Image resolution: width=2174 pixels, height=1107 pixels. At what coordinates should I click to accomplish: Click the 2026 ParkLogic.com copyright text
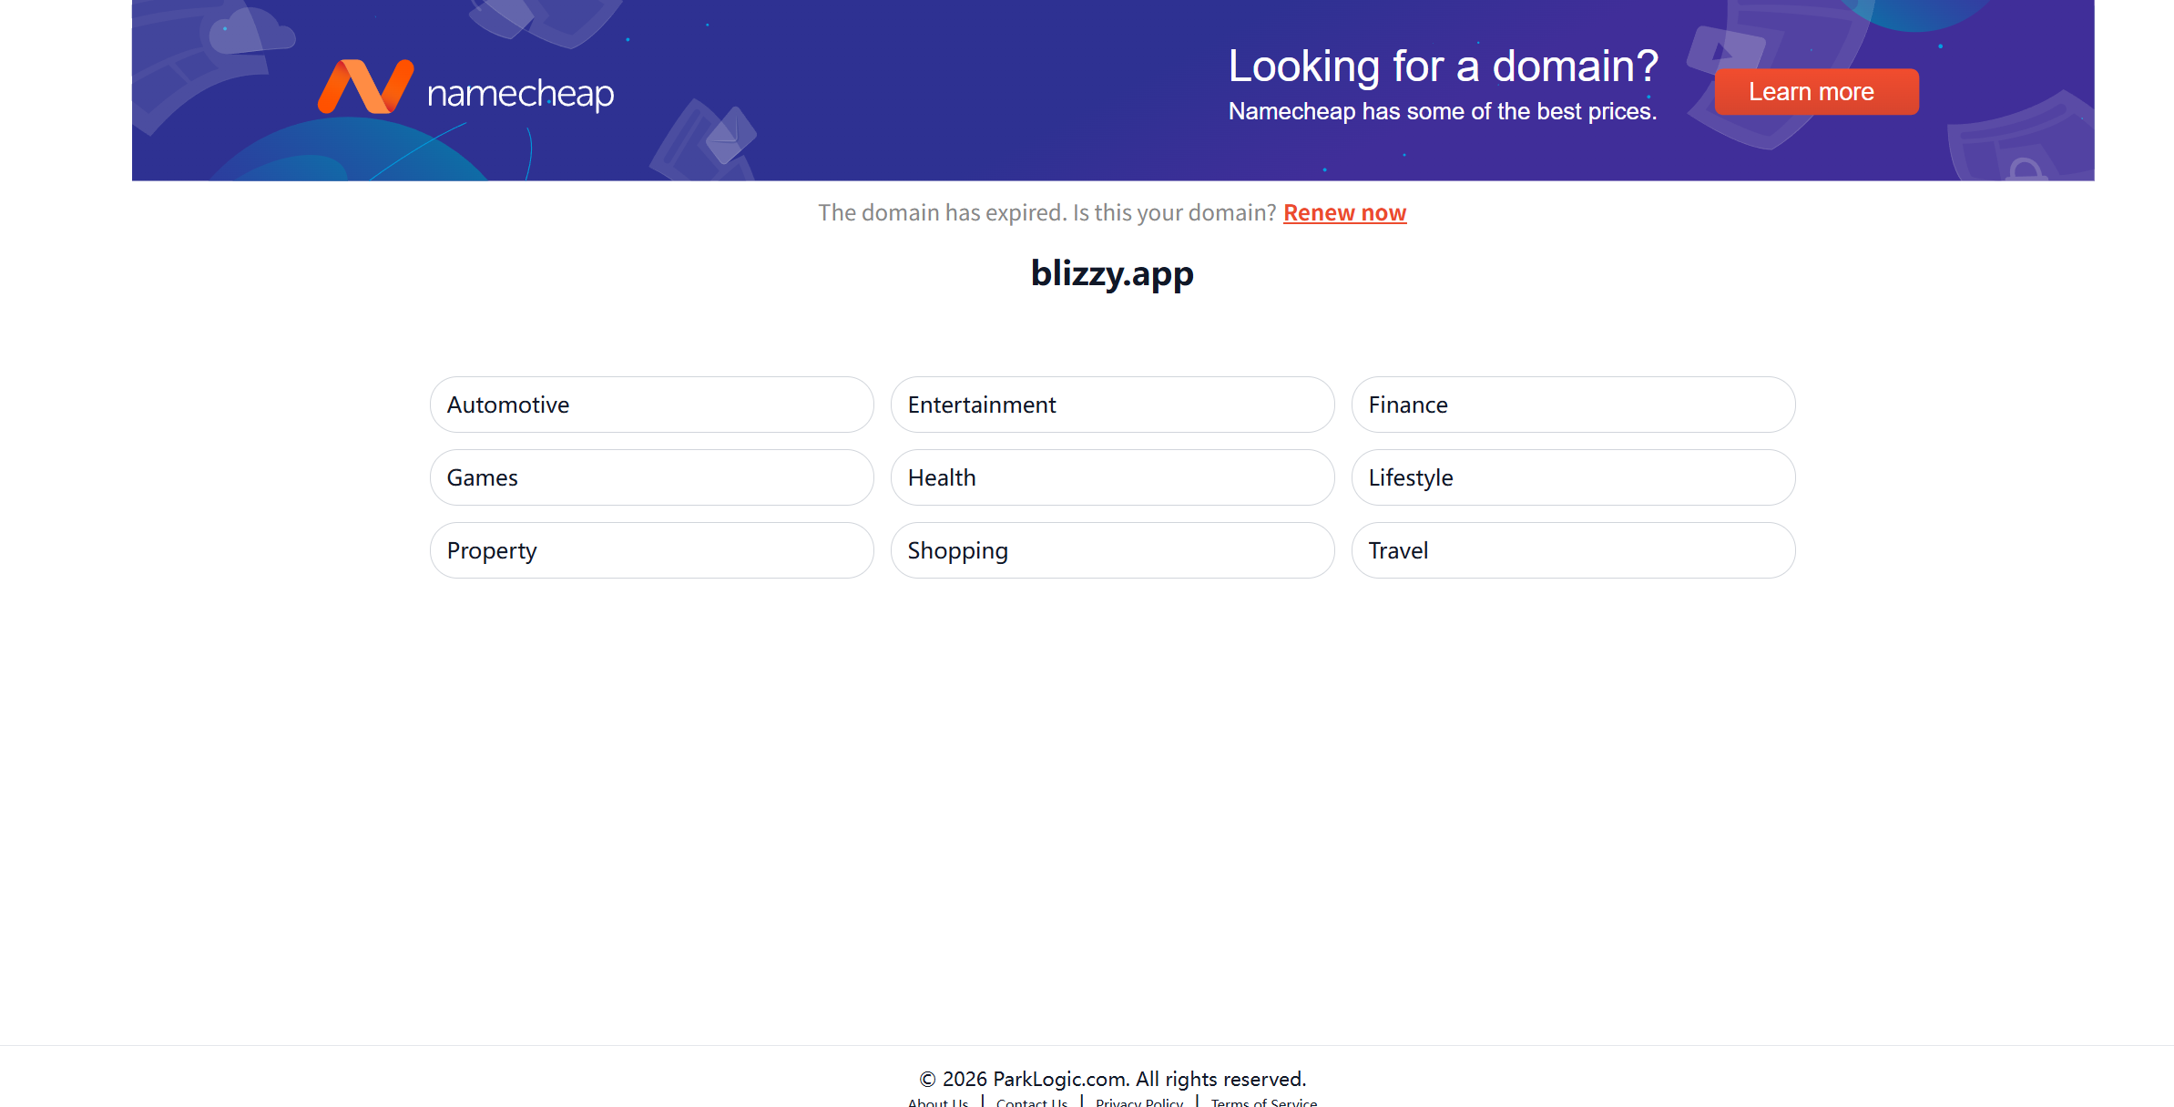1112,1079
